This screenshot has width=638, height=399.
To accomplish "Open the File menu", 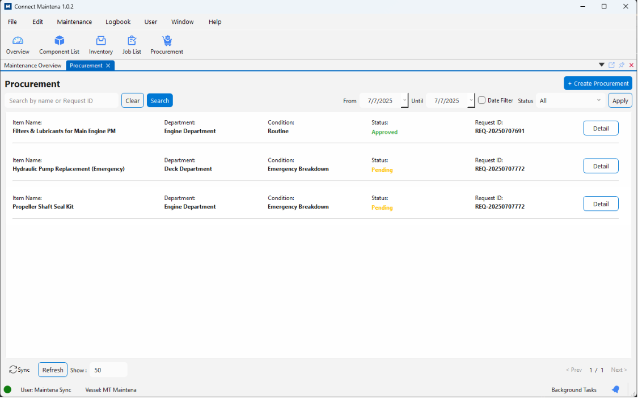I will pos(12,22).
